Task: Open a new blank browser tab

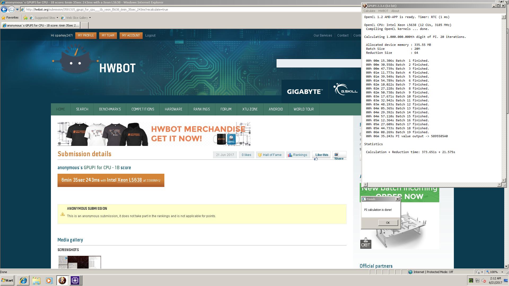Action: [x=84, y=25]
